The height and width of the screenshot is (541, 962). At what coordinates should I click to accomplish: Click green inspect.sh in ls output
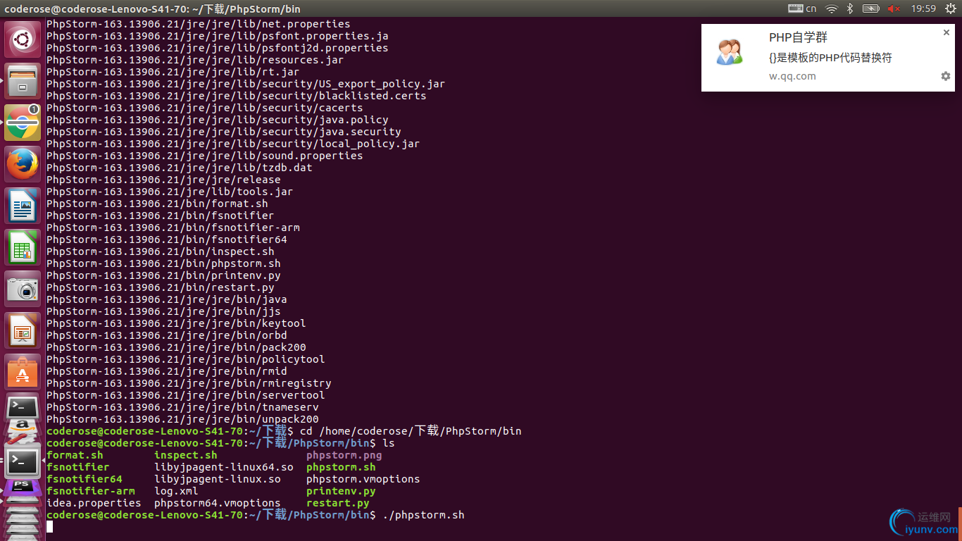click(x=186, y=455)
